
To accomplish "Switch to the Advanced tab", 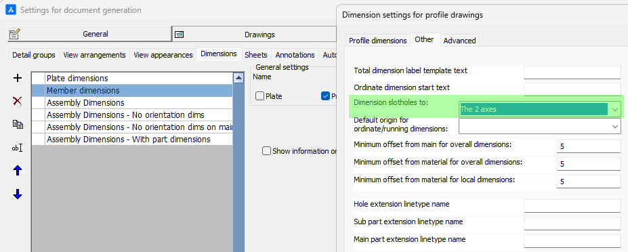I will [460, 41].
